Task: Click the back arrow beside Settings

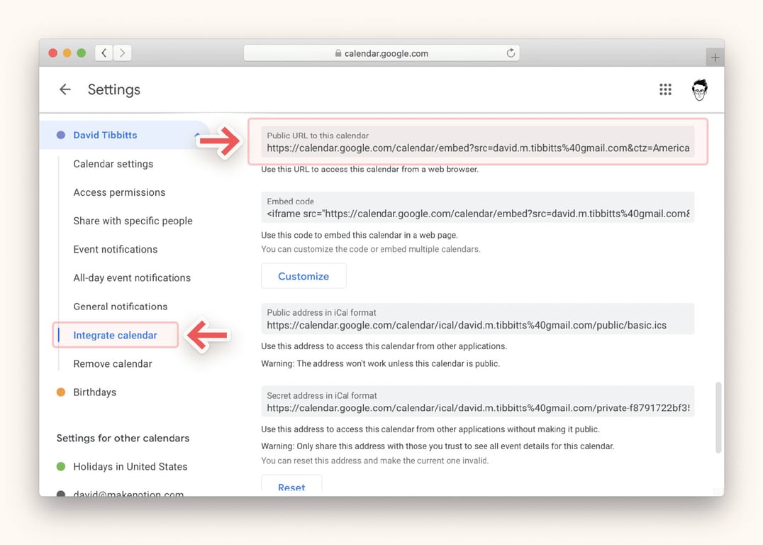Action: click(x=65, y=89)
